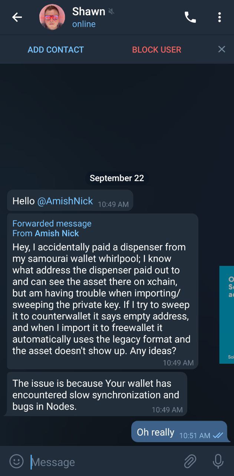Tap ADD CONTACT
Viewport: 234px width, 476px height.
[x=56, y=49]
